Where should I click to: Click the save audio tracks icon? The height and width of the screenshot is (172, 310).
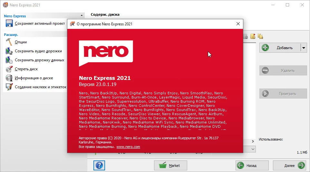9,51
